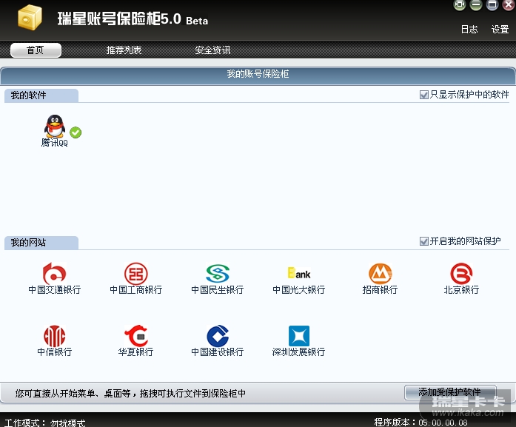Switch to the 安全资讯 tab
This screenshot has width=516, height=427.
[x=212, y=50]
